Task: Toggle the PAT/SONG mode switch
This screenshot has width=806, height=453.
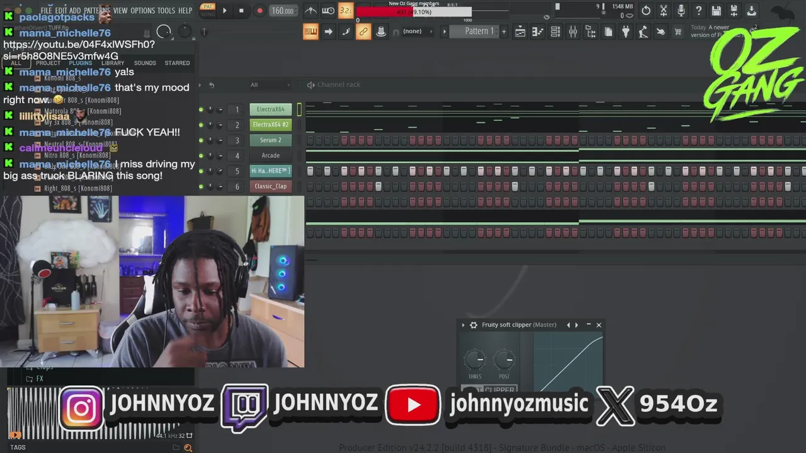Action: pyautogui.click(x=208, y=11)
